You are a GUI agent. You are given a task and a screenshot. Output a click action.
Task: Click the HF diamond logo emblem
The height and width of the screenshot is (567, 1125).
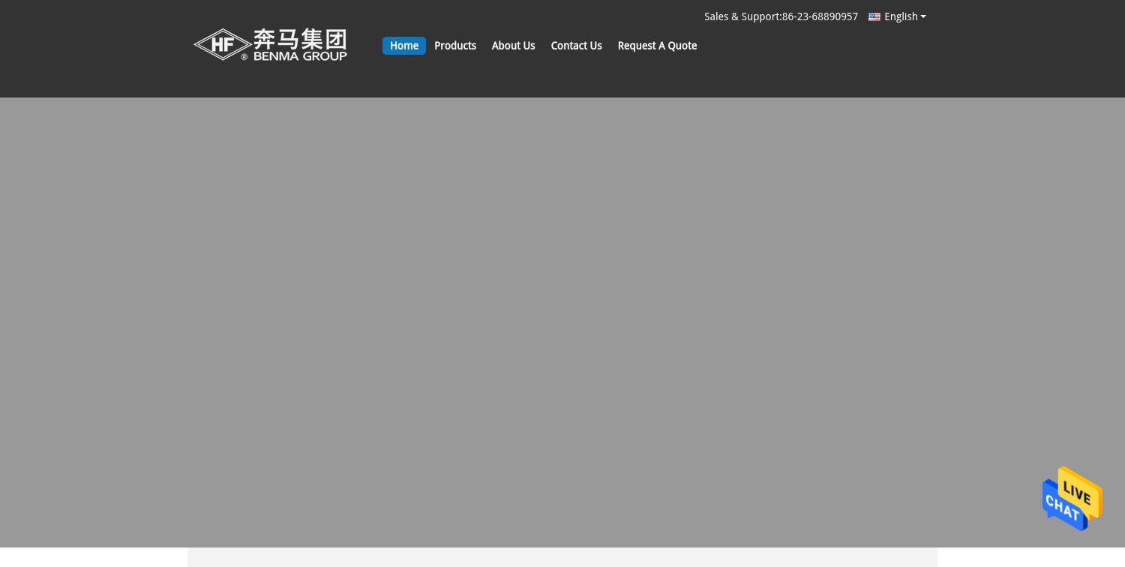click(x=222, y=45)
